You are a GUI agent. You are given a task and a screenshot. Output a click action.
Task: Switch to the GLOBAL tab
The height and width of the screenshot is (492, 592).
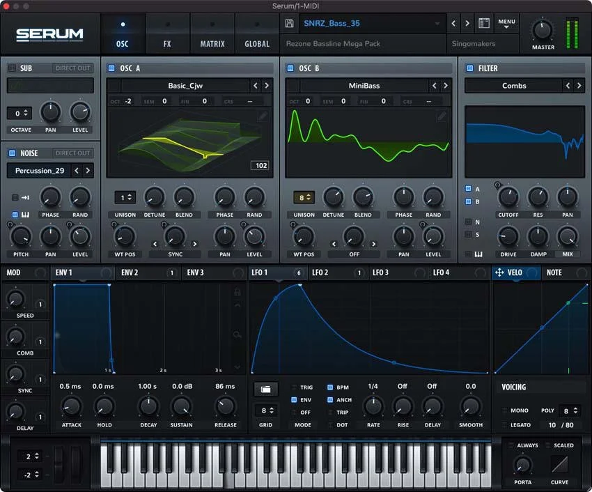point(257,35)
